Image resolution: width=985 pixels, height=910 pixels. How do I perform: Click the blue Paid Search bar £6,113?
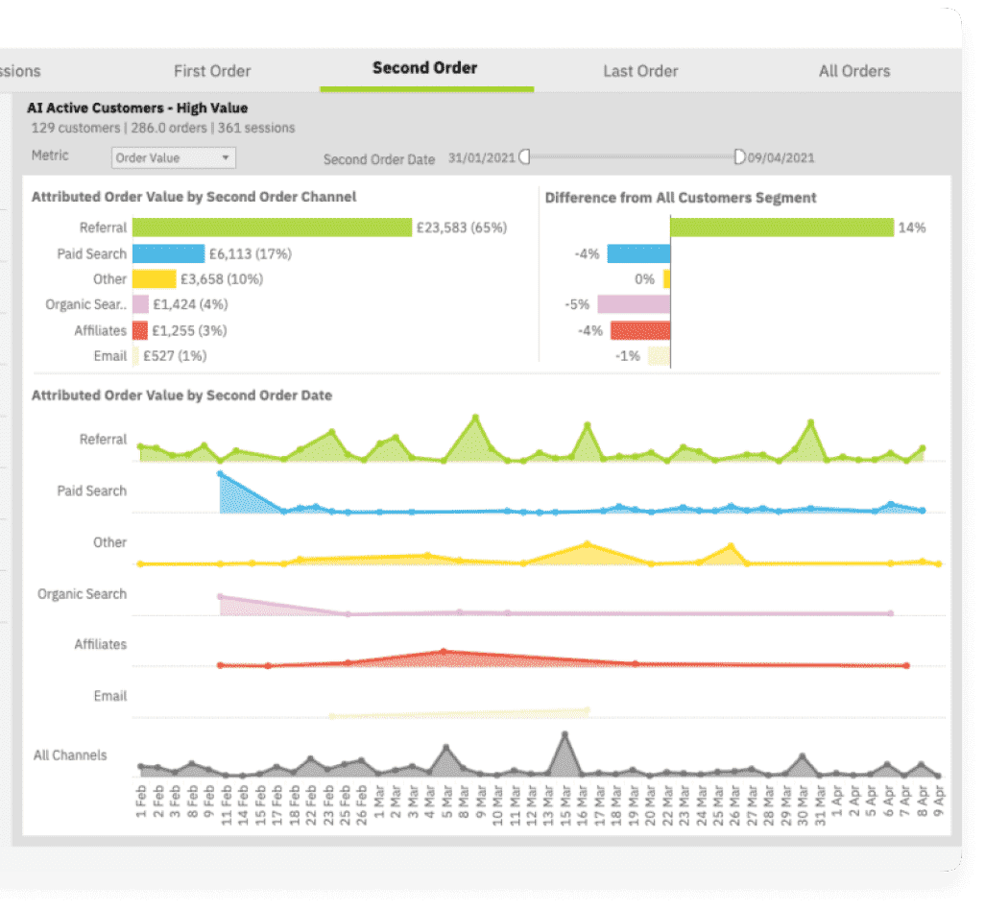(168, 253)
